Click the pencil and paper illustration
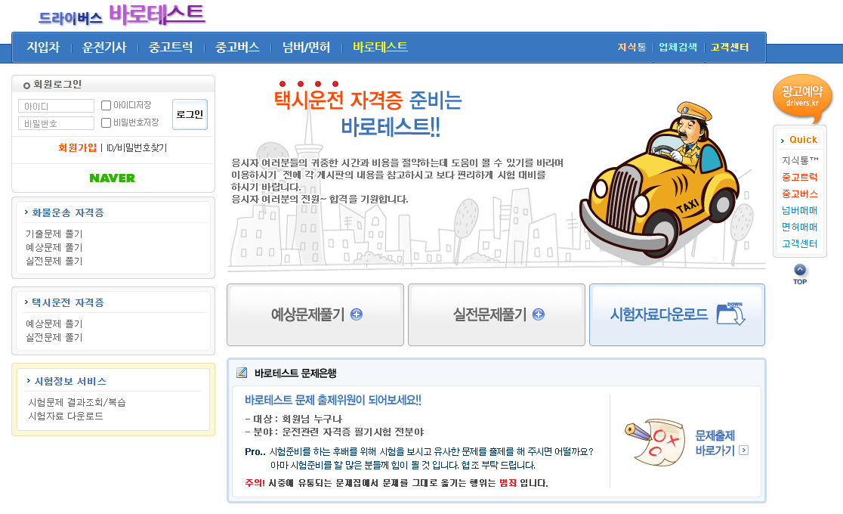Viewport: 843px width, 514px height. pos(655,442)
